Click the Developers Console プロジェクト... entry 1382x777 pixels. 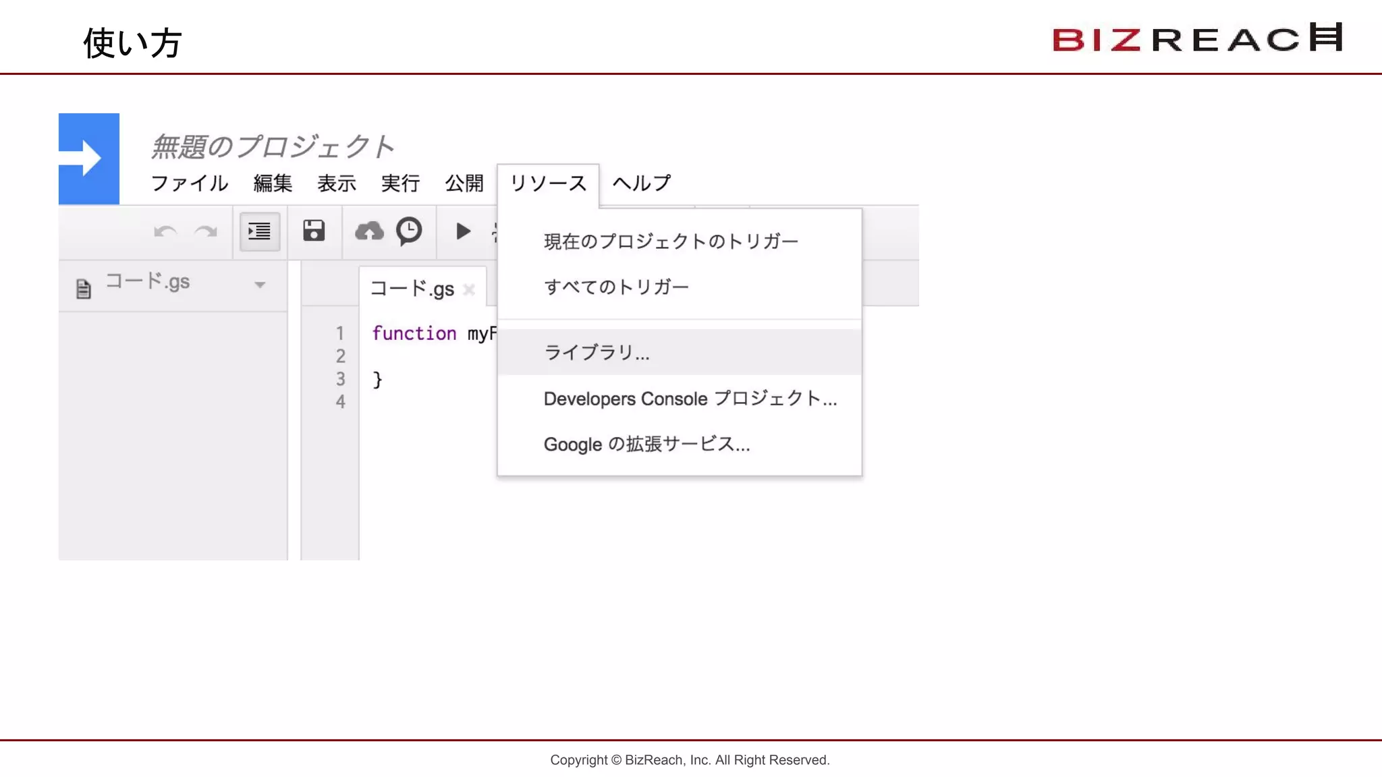pyautogui.click(x=690, y=399)
